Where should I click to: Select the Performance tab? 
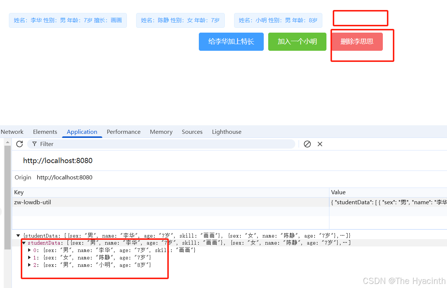coord(124,132)
